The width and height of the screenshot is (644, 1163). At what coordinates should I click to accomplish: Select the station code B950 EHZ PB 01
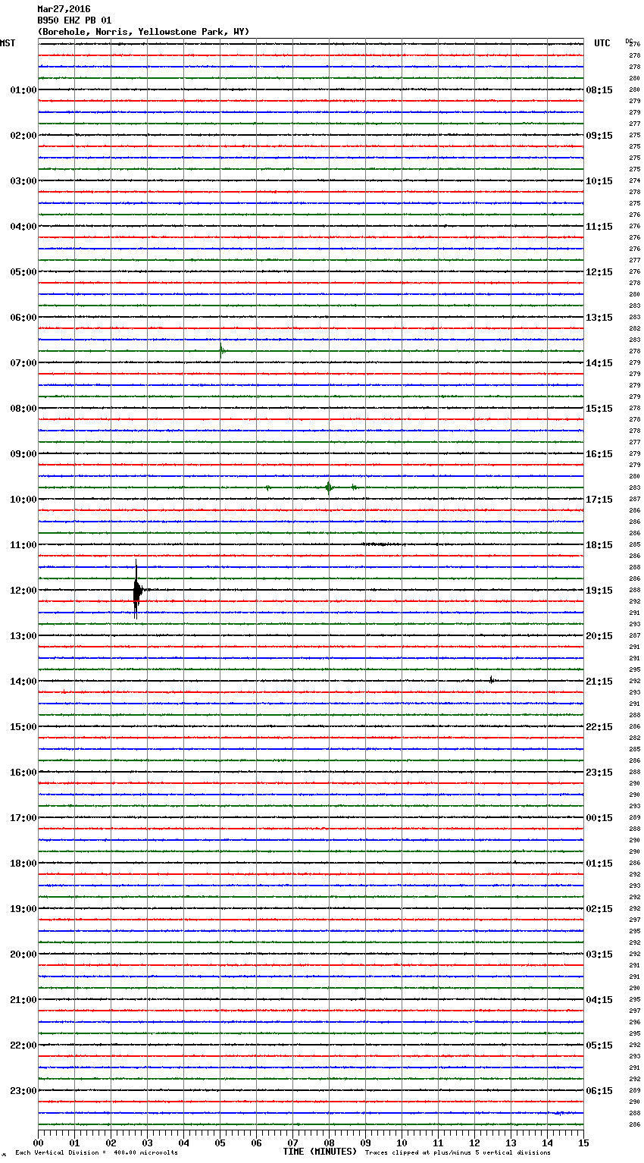74,20
